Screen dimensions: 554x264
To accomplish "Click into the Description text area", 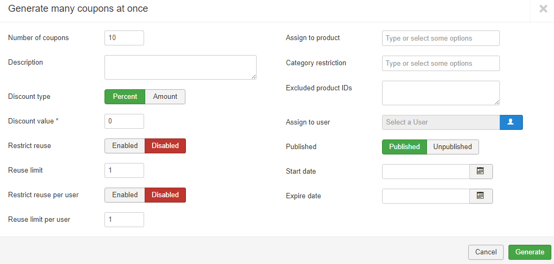I will tap(180, 67).
